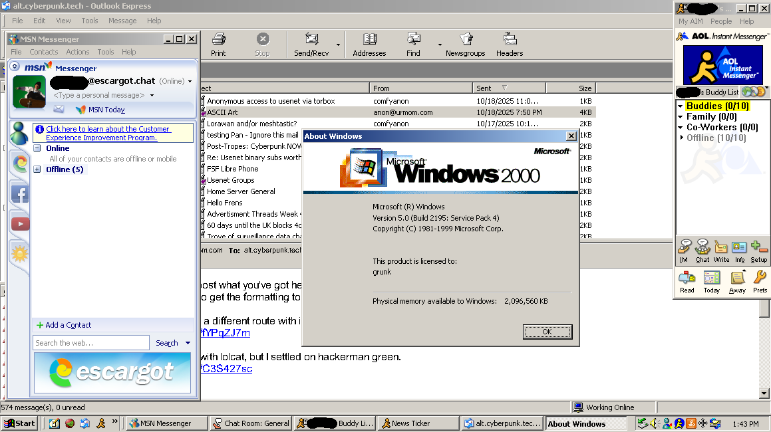
Task: Click the Escargot banner
Action: [x=112, y=373]
